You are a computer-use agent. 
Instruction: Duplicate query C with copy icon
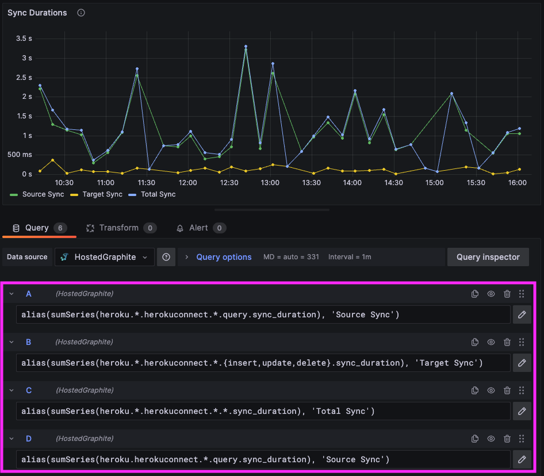475,390
